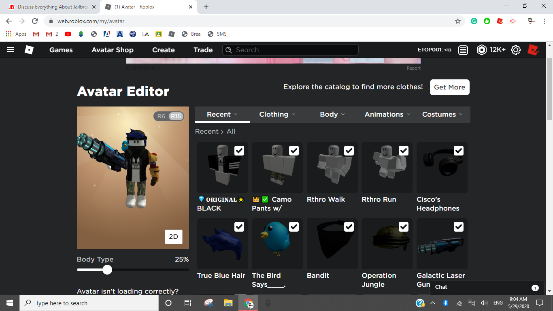The image size is (553, 311).
Task: Uncheck the Camo Pants item
Action: 294,151
